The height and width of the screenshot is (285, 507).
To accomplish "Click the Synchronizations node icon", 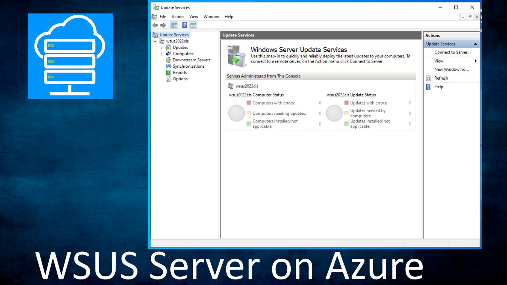I will point(168,66).
